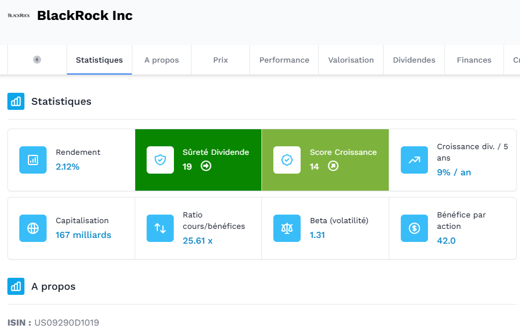Click the Rendement chart icon
Viewport: 520px width, 333px height.
tap(33, 160)
